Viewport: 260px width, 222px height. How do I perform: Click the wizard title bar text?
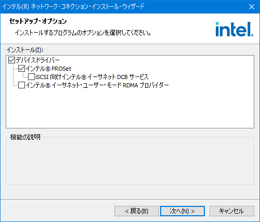pos(73,7)
